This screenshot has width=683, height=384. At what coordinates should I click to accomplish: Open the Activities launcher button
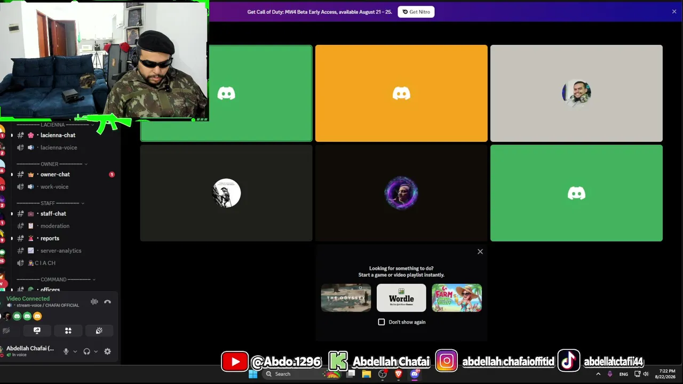pos(68,331)
